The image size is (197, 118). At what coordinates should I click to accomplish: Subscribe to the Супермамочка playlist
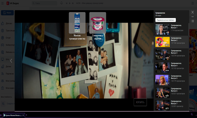pos(166,20)
